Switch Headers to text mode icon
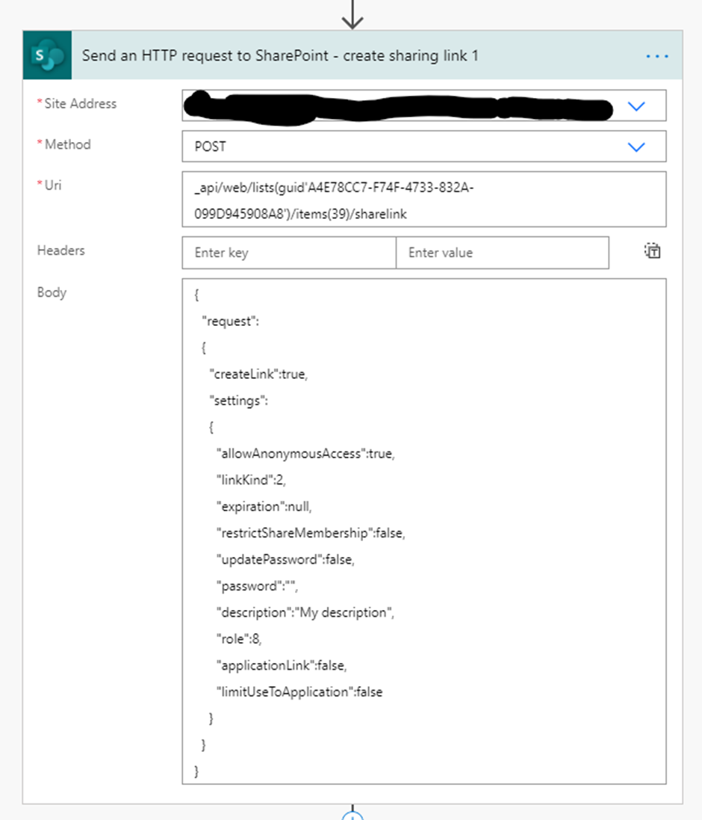Image resolution: width=702 pixels, height=820 pixels. [653, 251]
